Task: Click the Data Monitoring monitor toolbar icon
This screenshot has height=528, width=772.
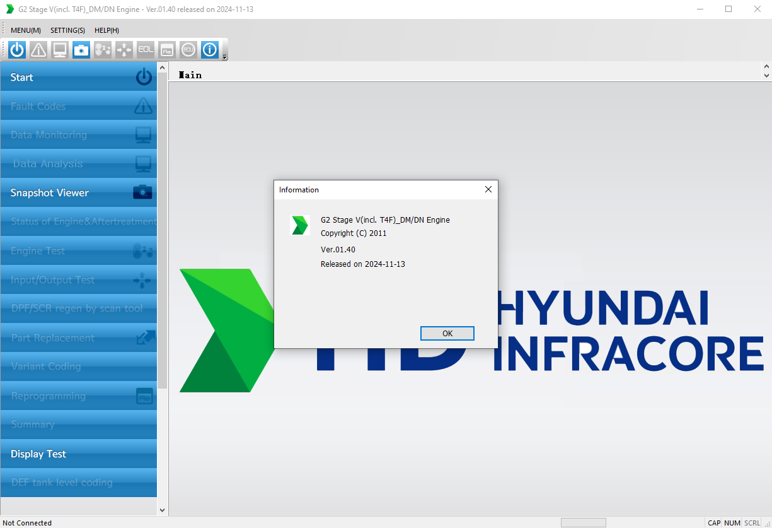Action: pos(60,50)
